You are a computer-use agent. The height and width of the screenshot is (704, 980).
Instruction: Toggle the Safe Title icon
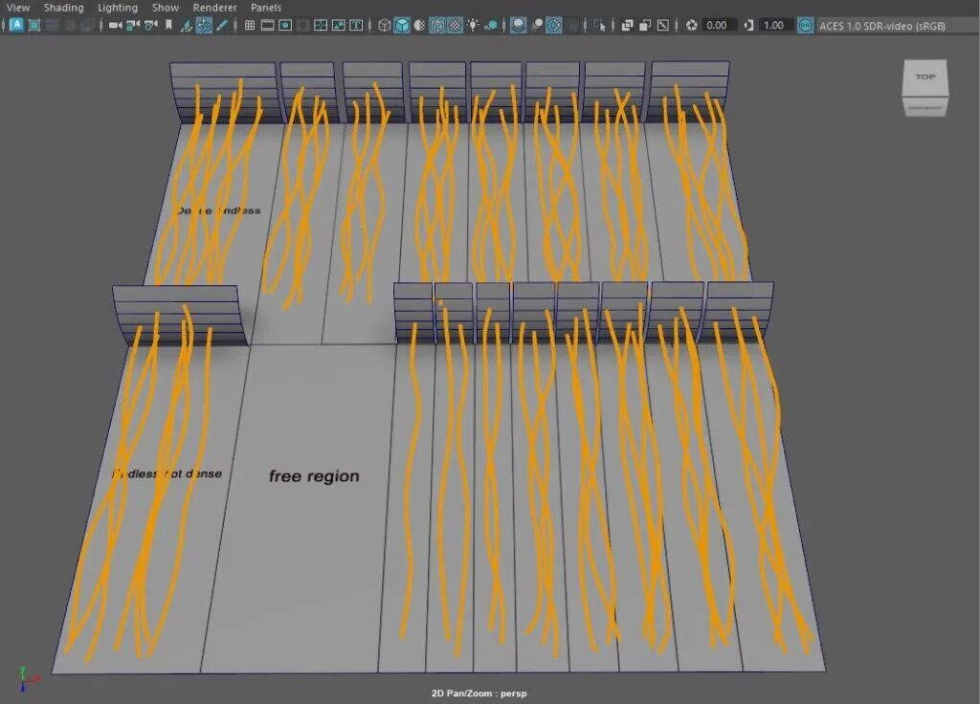click(x=356, y=25)
